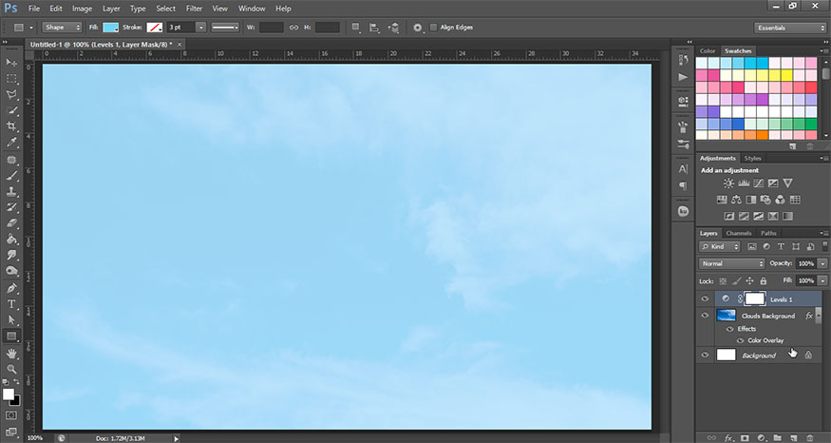The height and width of the screenshot is (443, 831).
Task: Click the shape geometry options gear
Action: pos(417,28)
